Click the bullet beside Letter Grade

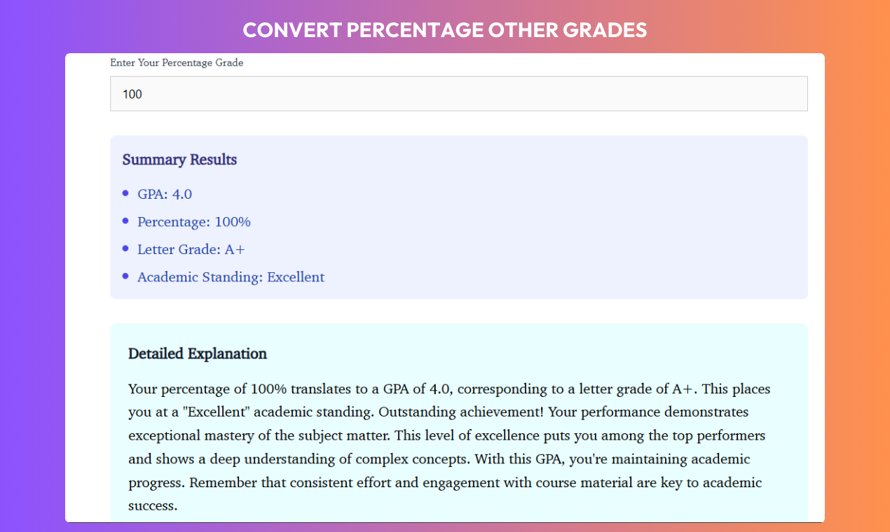point(125,248)
